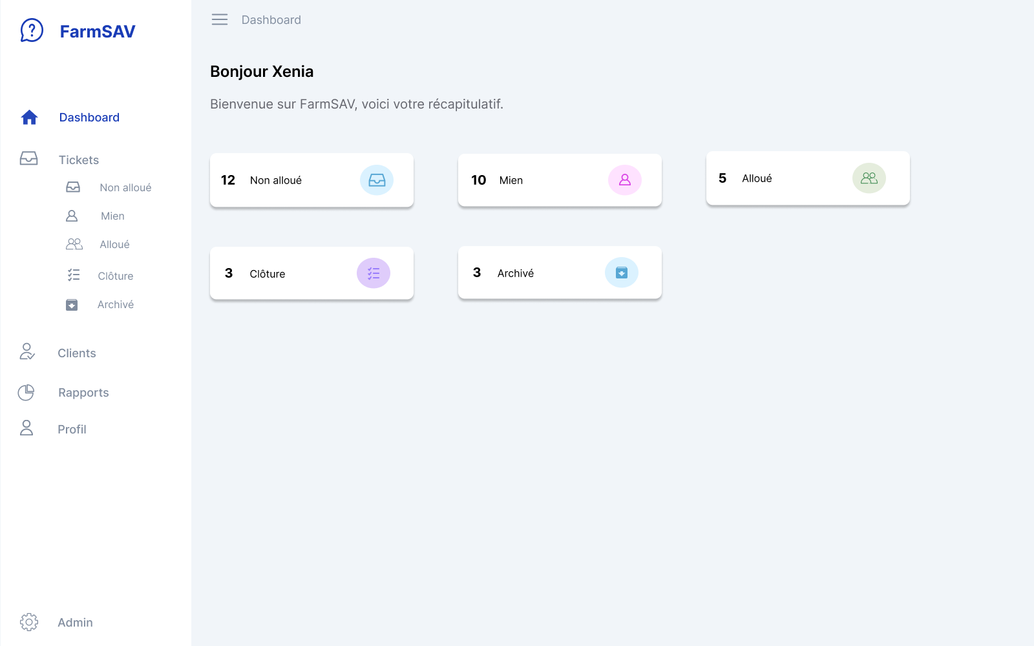Click the Dashboard home icon

[29, 118]
